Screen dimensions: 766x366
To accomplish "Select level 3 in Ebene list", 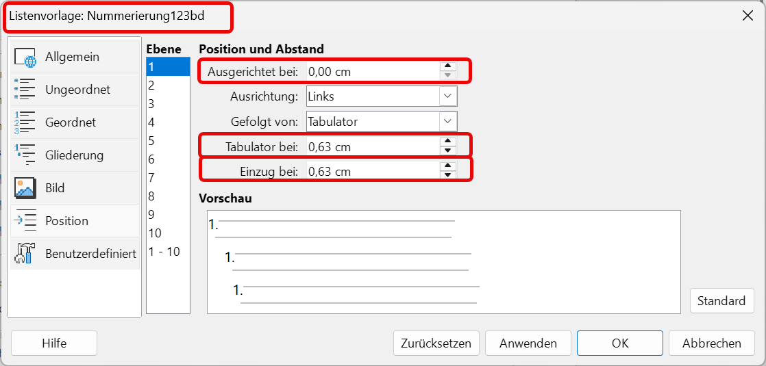I will pos(151,104).
